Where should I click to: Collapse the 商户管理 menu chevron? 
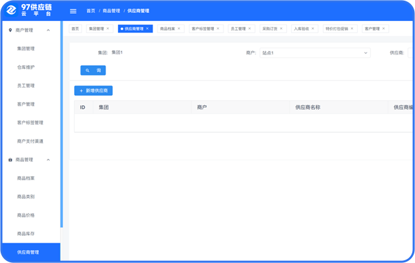pyautogui.click(x=48, y=30)
